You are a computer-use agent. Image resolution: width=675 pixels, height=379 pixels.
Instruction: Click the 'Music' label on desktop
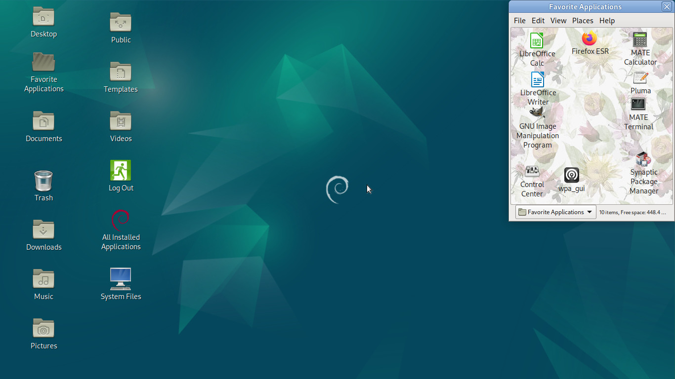[43, 297]
